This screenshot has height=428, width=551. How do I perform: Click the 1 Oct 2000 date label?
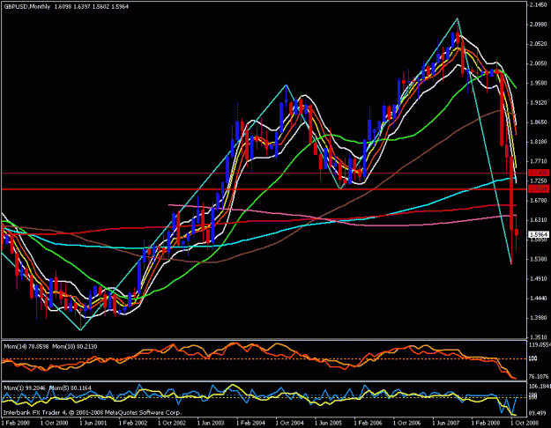[x=55, y=423]
